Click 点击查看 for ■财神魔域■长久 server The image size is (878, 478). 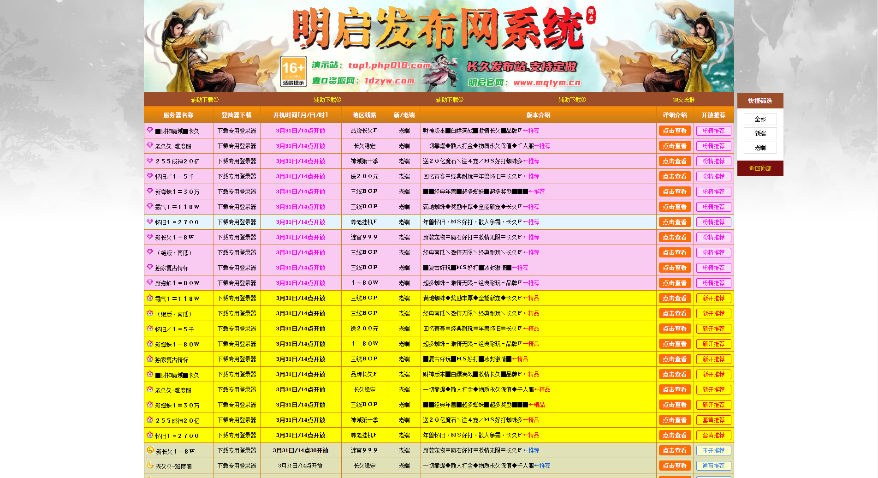[675, 131]
